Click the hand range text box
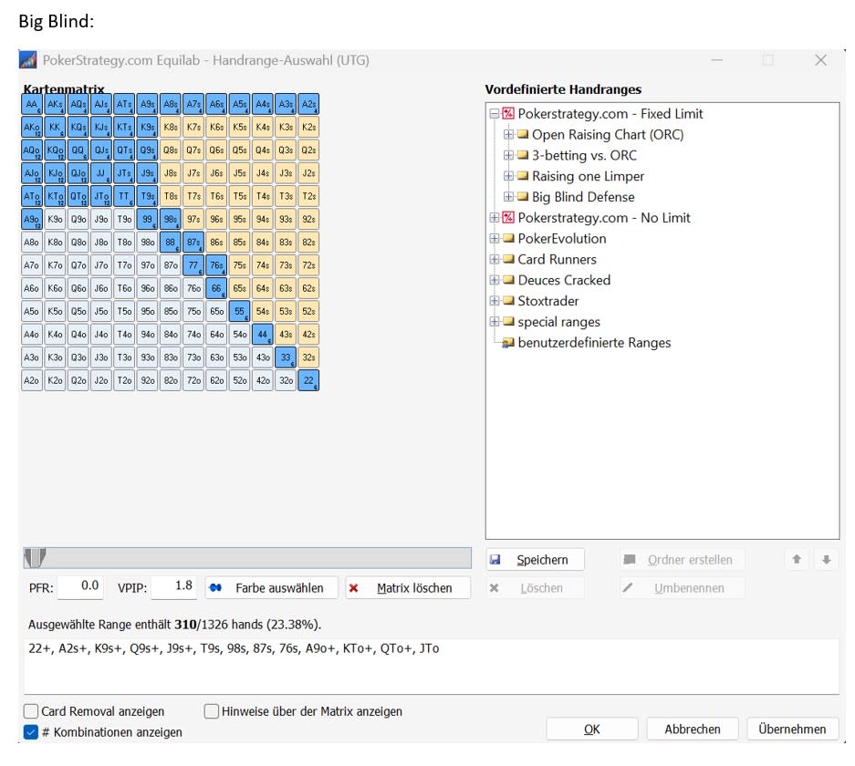 tap(432, 667)
